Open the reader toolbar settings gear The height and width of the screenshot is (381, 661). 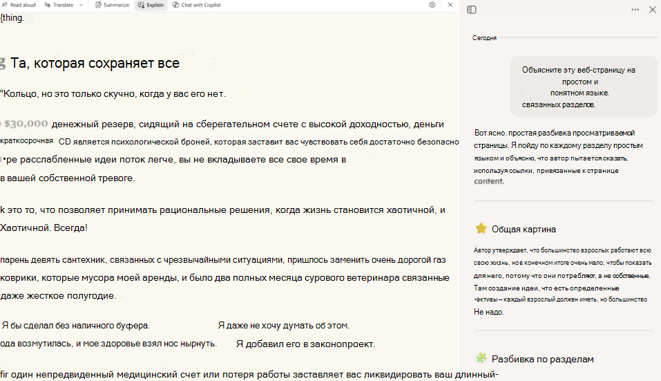pos(432,5)
